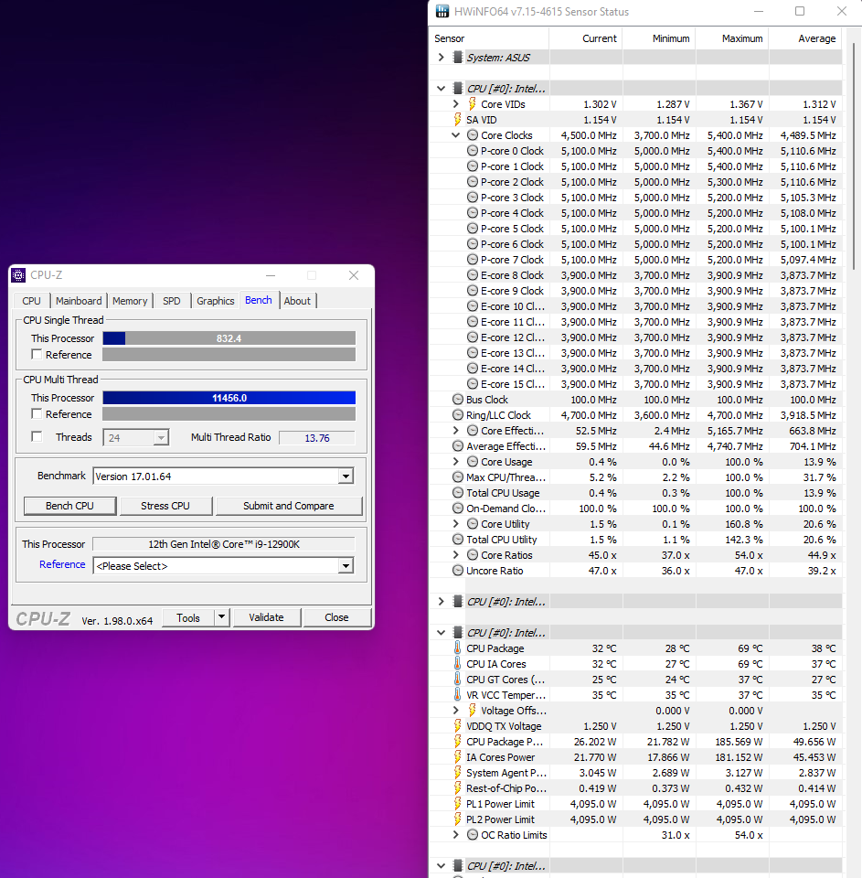Click the Bench CPU button
The image size is (862, 878).
pos(70,506)
